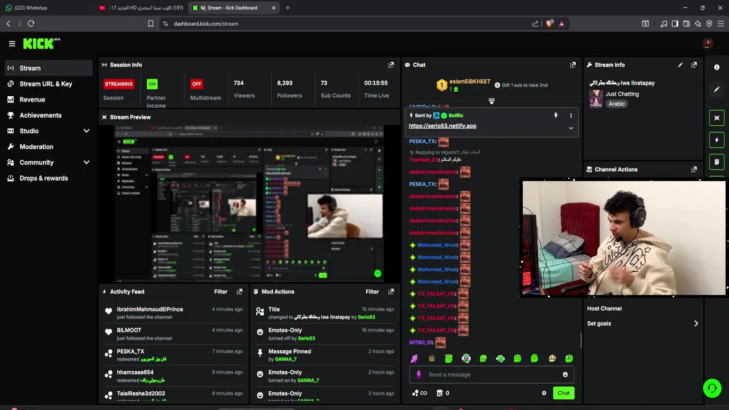The image size is (729, 410).
Task: Open Set goals arrow
Action: pyautogui.click(x=695, y=323)
